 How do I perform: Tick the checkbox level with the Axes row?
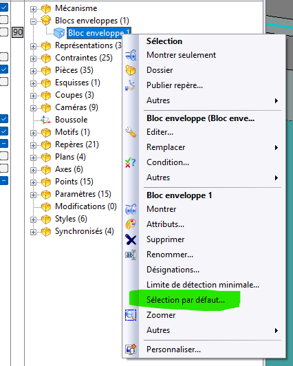[x=3, y=168]
